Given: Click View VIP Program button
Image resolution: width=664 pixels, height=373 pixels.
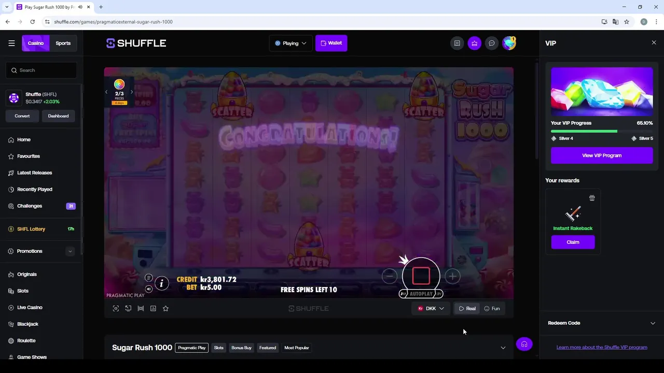Looking at the screenshot, I should click(602, 155).
